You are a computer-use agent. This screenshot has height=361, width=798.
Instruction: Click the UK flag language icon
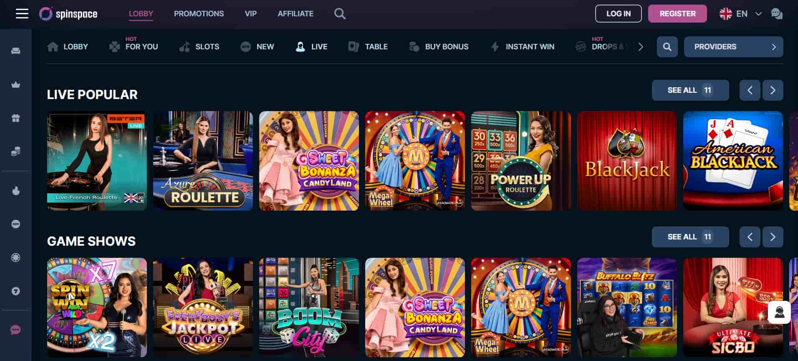click(x=726, y=14)
